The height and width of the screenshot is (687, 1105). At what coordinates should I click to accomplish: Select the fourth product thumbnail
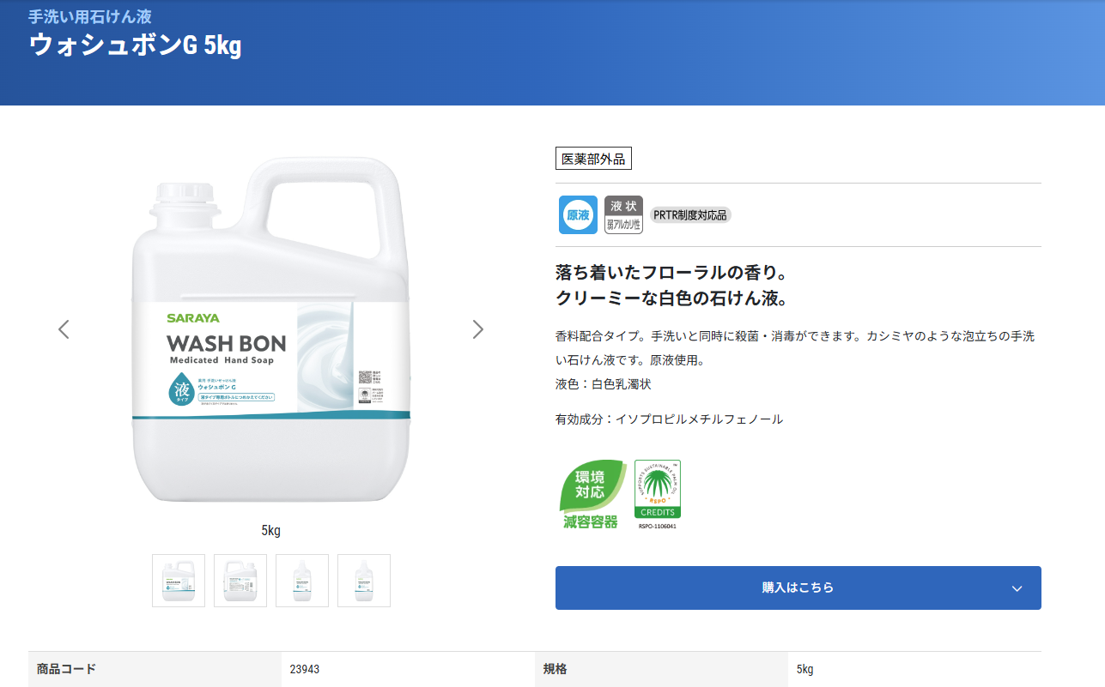point(364,581)
